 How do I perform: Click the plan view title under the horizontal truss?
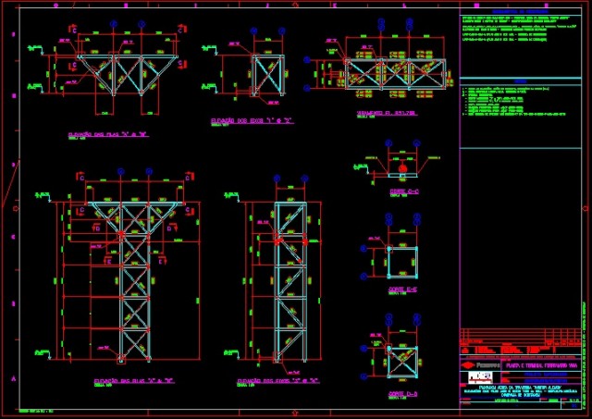387,116
